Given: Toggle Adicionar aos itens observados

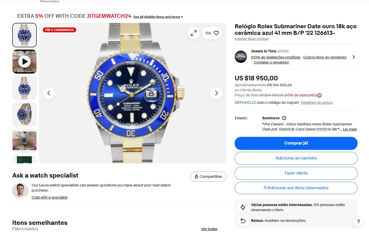Looking at the screenshot, I should pyautogui.click(x=296, y=188).
